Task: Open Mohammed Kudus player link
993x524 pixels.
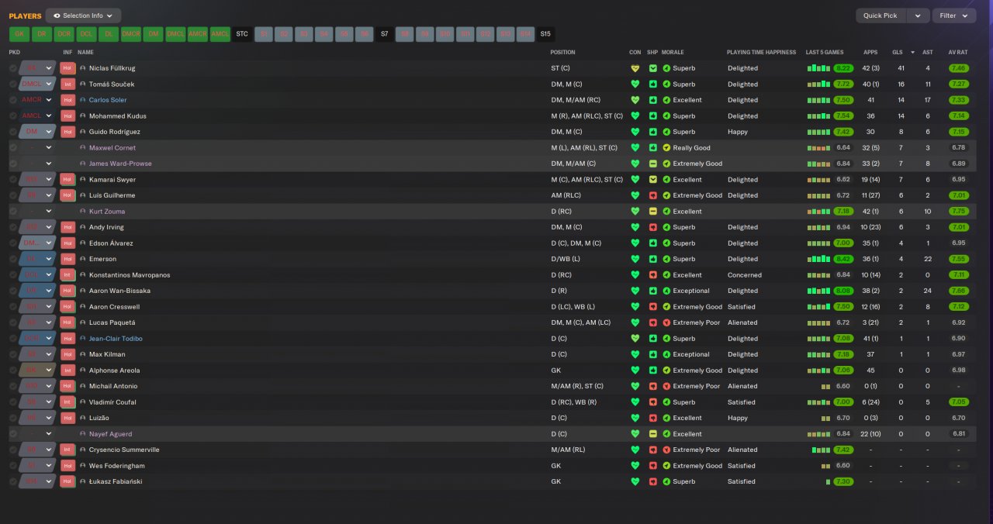Action: [x=118, y=116]
